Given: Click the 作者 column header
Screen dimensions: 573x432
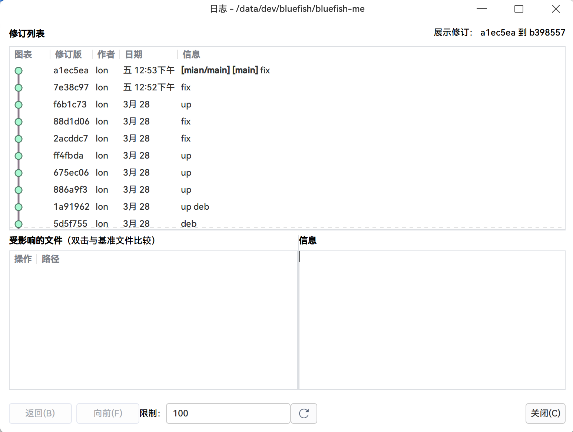Looking at the screenshot, I should tap(106, 54).
